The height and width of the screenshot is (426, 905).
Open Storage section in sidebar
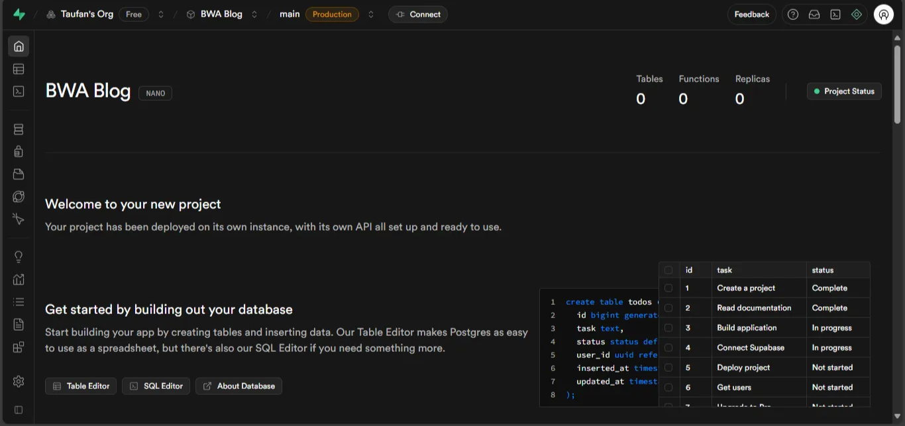[x=19, y=174]
